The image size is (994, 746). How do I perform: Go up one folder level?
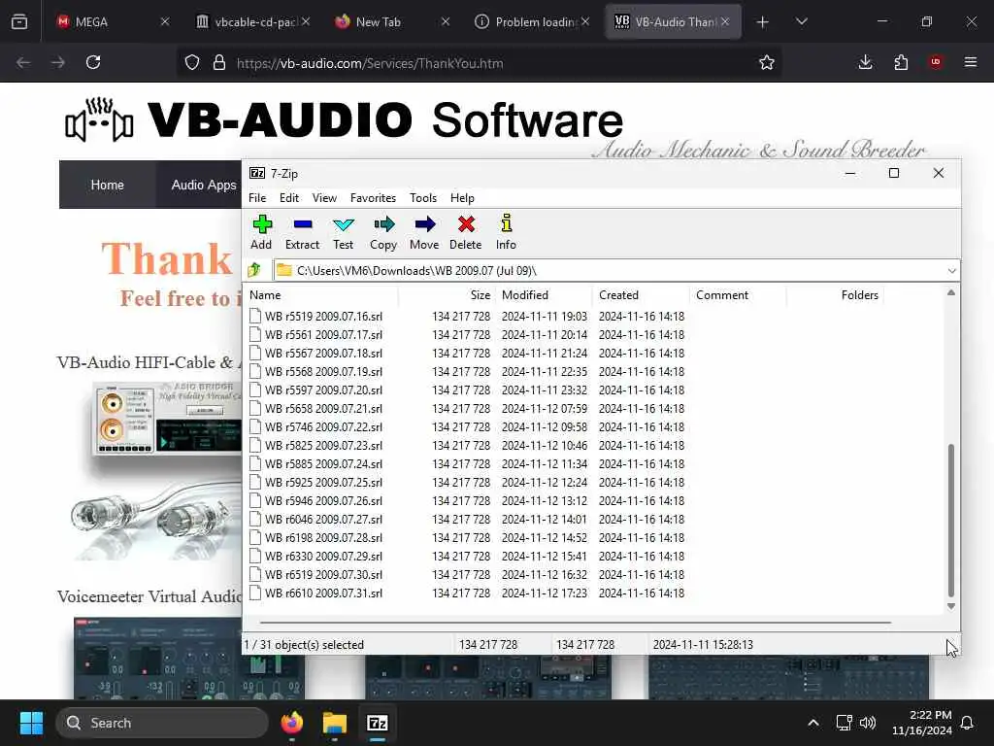click(x=255, y=270)
